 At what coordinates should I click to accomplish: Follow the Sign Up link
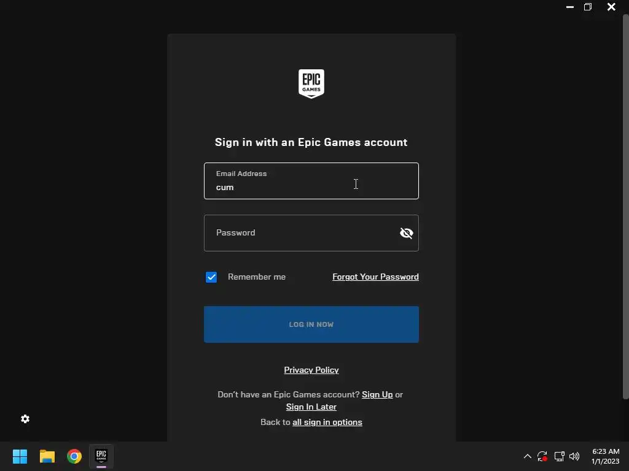[377, 394]
